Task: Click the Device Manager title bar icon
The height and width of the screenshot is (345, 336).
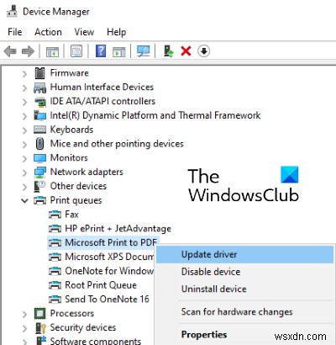Action: pyautogui.click(x=12, y=11)
